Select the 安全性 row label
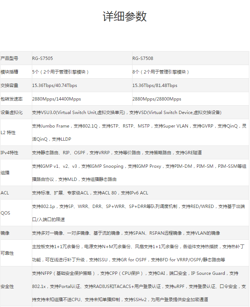This screenshot has height=307, width=250. pyautogui.click(x=7, y=287)
